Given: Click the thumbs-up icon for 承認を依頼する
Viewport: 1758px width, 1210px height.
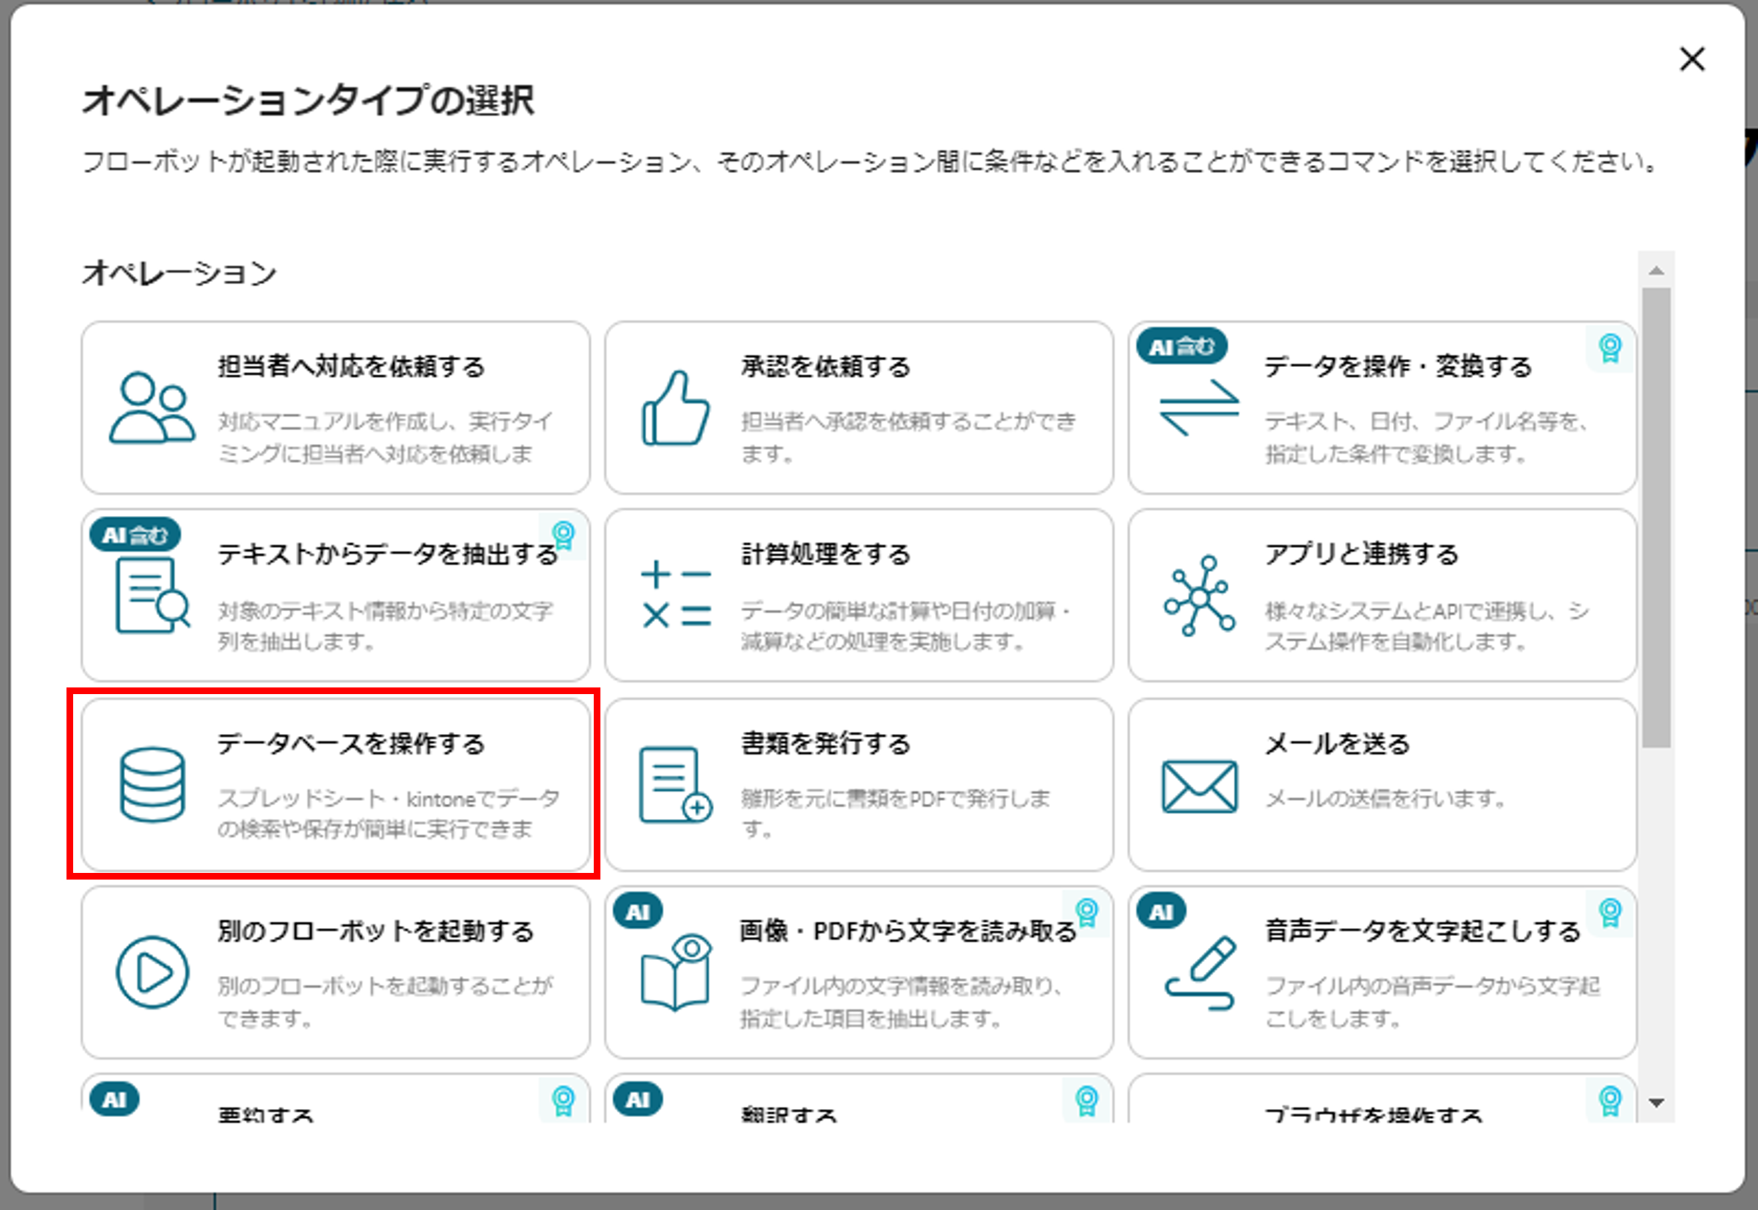Looking at the screenshot, I should pos(676,408).
